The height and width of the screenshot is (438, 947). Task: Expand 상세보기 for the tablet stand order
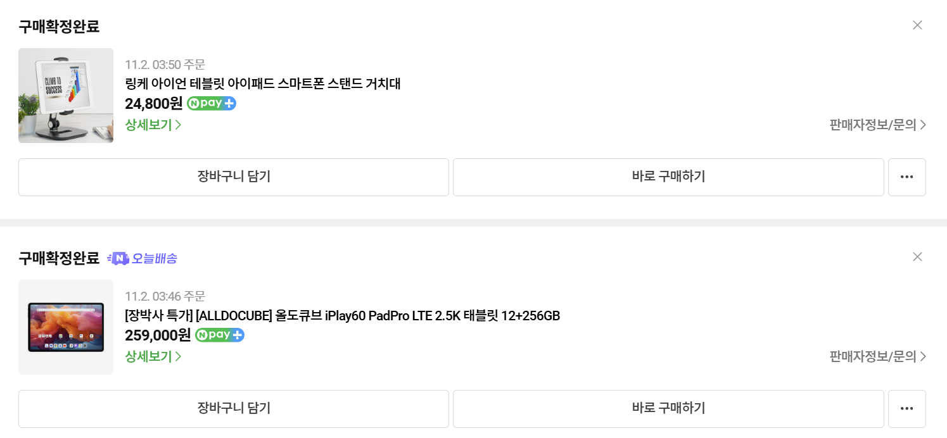(153, 125)
